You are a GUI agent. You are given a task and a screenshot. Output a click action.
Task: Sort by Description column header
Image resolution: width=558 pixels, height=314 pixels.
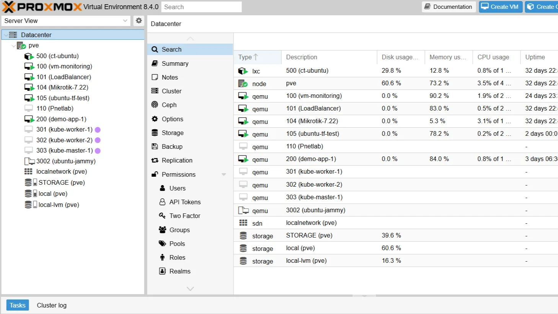pyautogui.click(x=329, y=57)
